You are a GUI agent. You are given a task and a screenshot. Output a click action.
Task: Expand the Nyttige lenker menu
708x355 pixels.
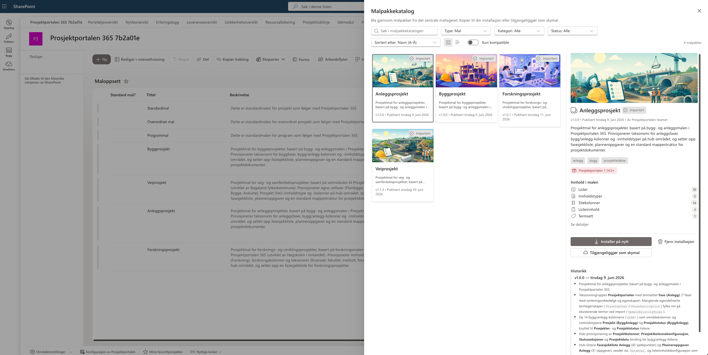[x=220, y=352]
